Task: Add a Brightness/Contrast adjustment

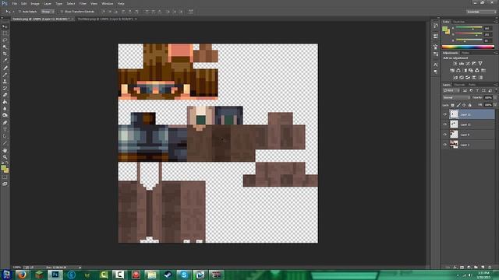Action: point(455,64)
